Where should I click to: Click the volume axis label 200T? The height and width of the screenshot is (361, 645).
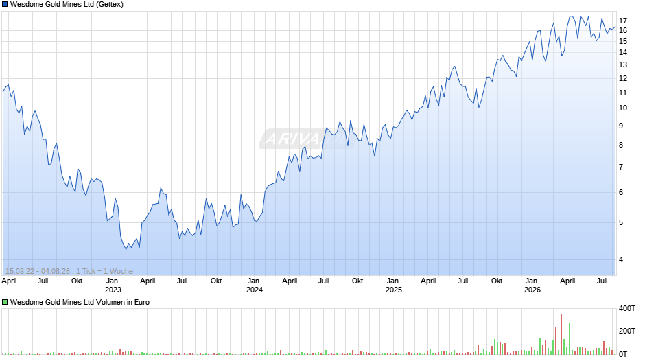pyautogui.click(x=627, y=331)
